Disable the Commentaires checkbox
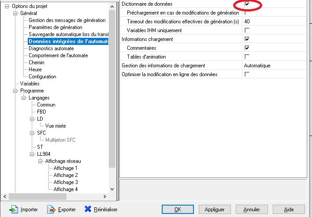The width and height of the screenshot is (312, 217). tap(247, 48)
